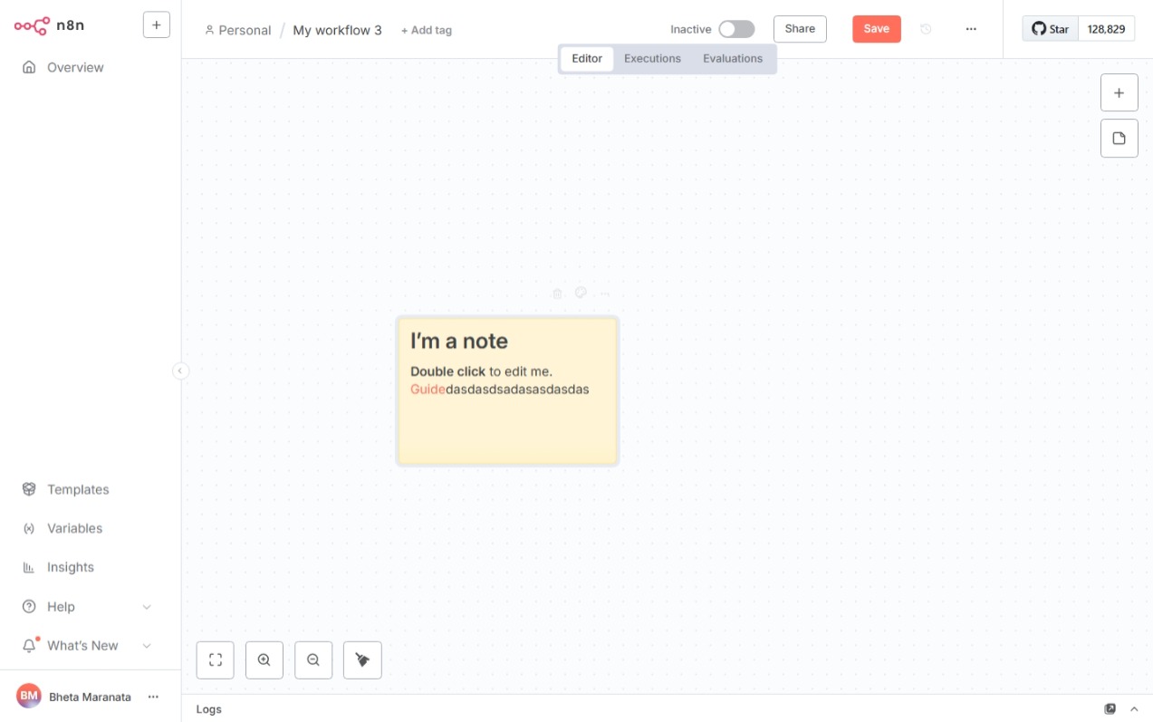This screenshot has height=722, width=1153.
Task: Open sticky note color palette icon
Action: tap(581, 293)
